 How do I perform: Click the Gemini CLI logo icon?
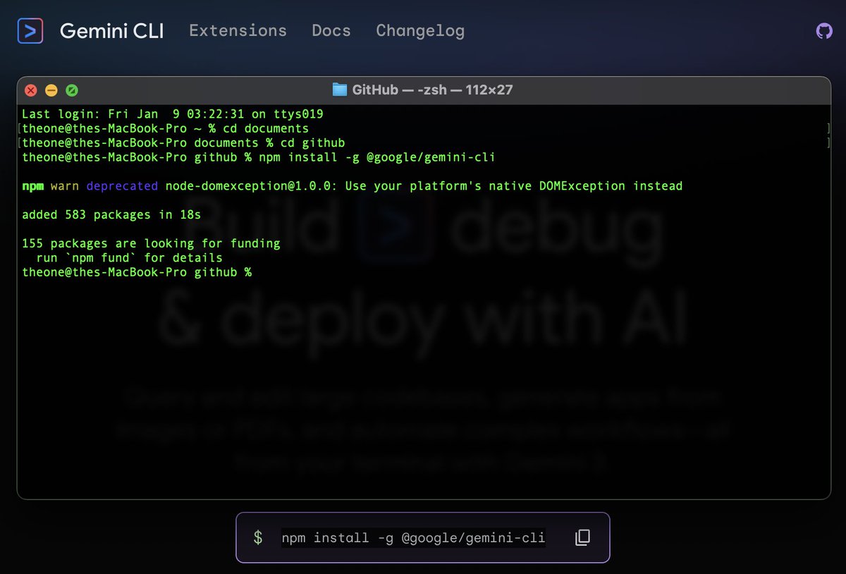pos(30,31)
